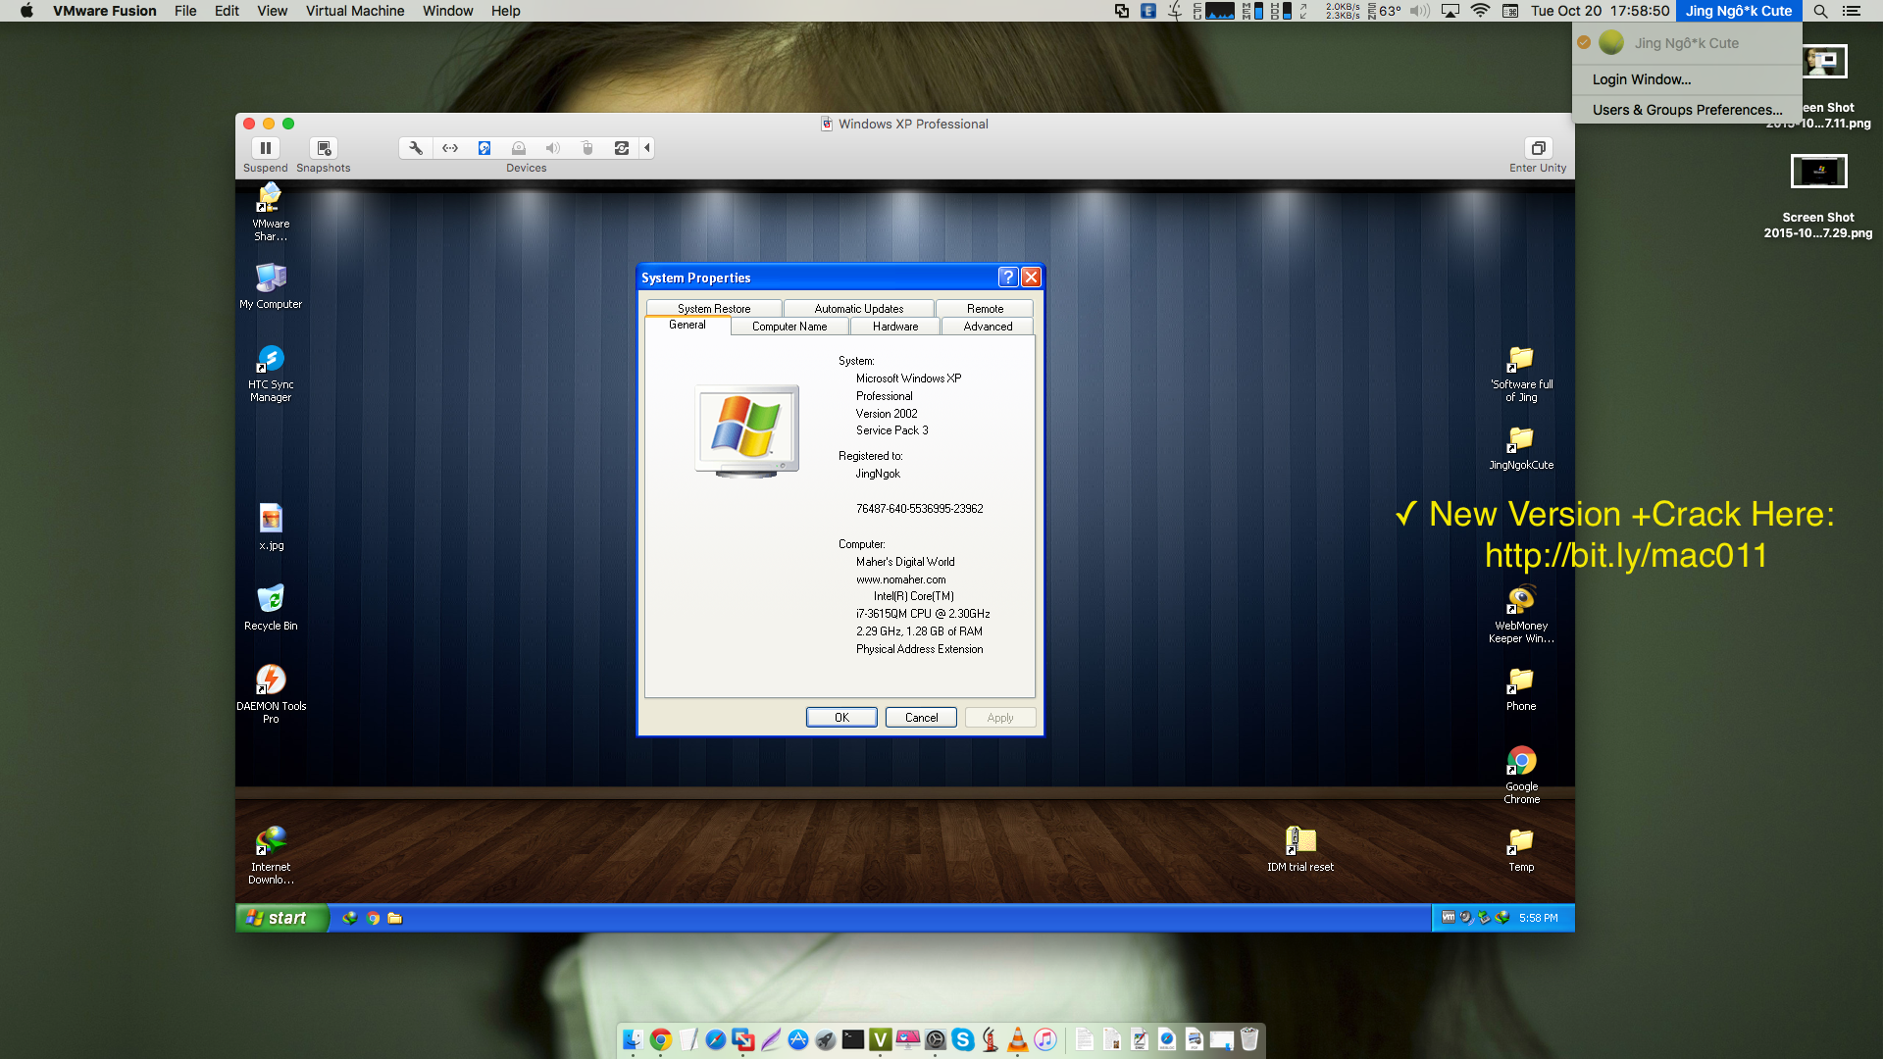The height and width of the screenshot is (1059, 1883).
Task: Click the folder quick launch icon in XP taskbar
Action: [x=395, y=918]
